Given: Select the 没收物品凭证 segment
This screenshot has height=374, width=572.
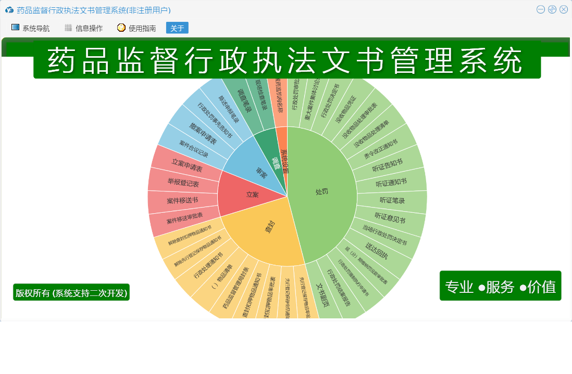Looking at the screenshot, I should point(345,109).
